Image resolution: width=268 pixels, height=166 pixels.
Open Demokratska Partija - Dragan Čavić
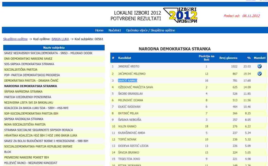(31, 81)
